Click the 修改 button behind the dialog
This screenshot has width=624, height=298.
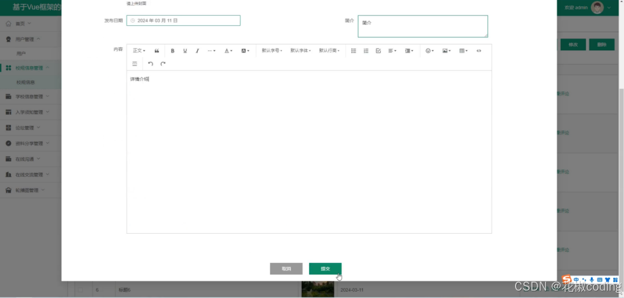pyautogui.click(x=573, y=45)
